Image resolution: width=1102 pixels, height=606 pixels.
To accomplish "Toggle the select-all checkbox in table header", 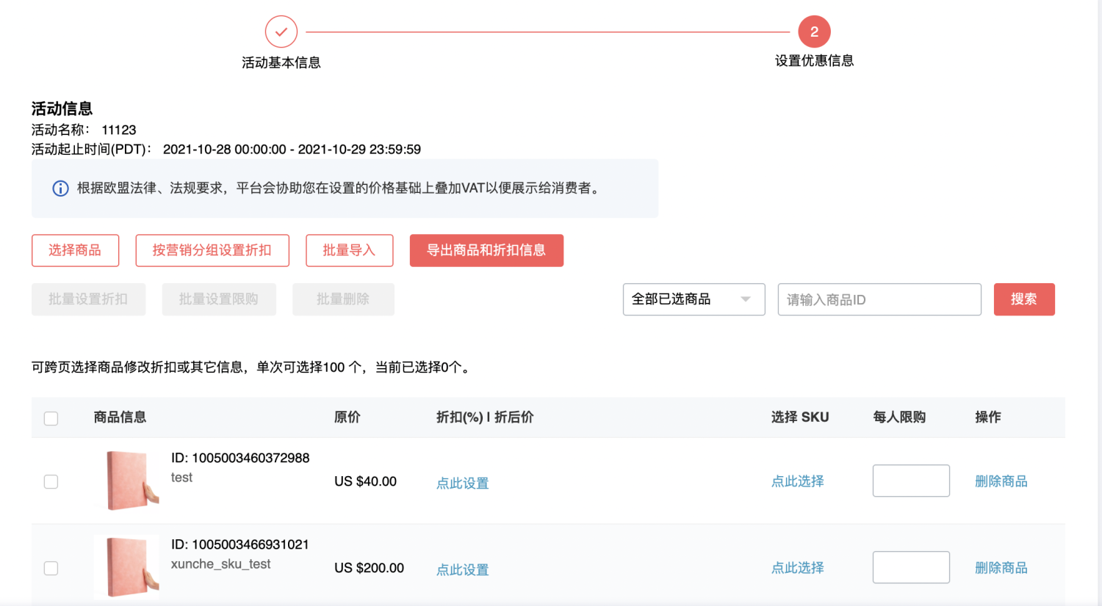I will pyautogui.click(x=51, y=418).
